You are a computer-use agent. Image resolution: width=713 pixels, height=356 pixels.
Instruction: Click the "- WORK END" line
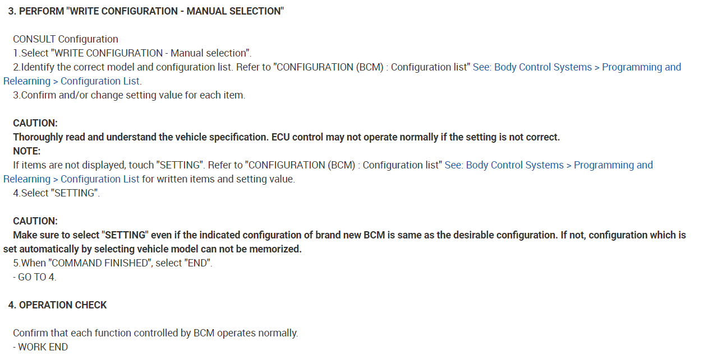pos(40,347)
